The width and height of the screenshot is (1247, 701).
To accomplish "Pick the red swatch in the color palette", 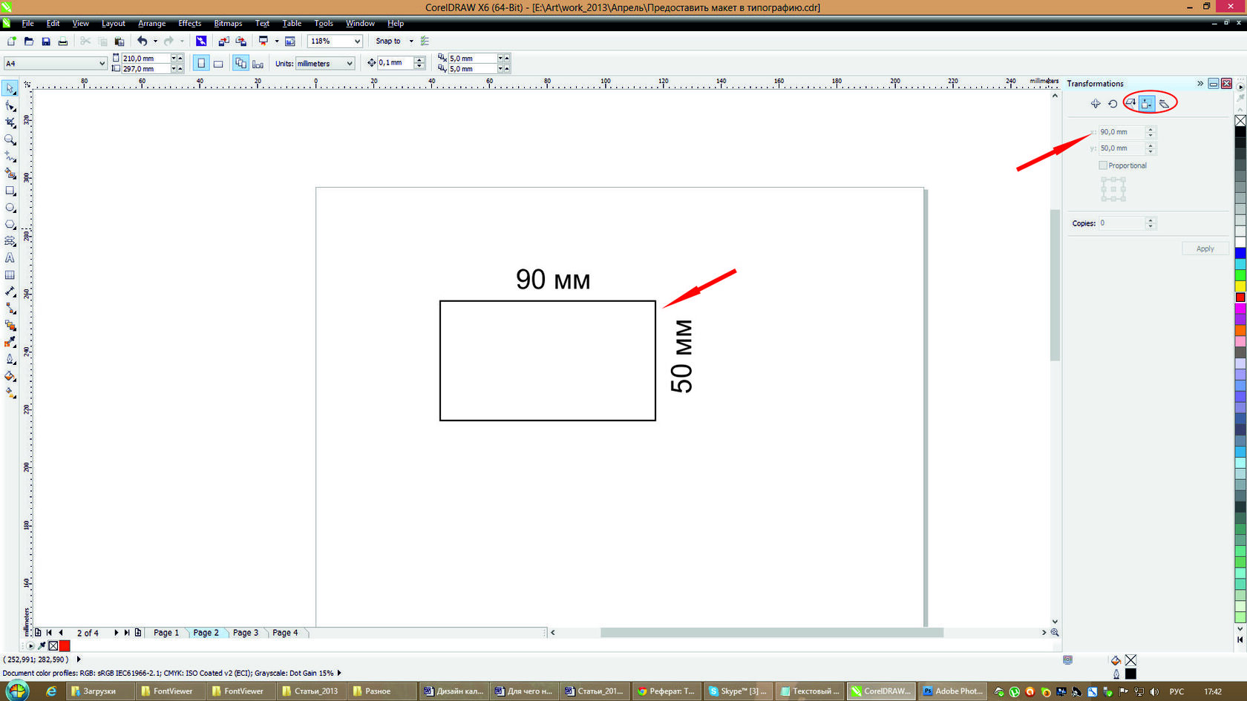I will pyautogui.click(x=1240, y=297).
